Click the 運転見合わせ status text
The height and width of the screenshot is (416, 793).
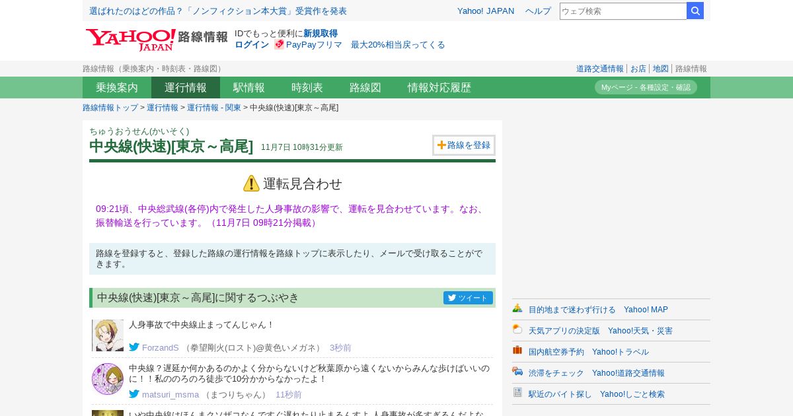[x=303, y=184]
